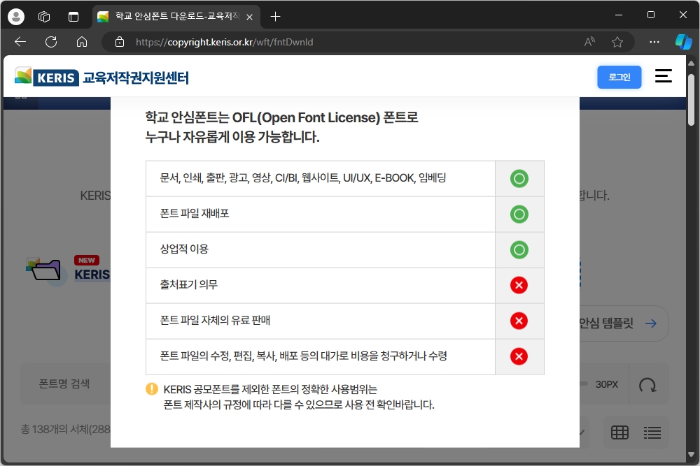Click the 폰트 제작사의 규정에 따라 notice line
The width and height of the screenshot is (700, 466).
click(x=299, y=405)
